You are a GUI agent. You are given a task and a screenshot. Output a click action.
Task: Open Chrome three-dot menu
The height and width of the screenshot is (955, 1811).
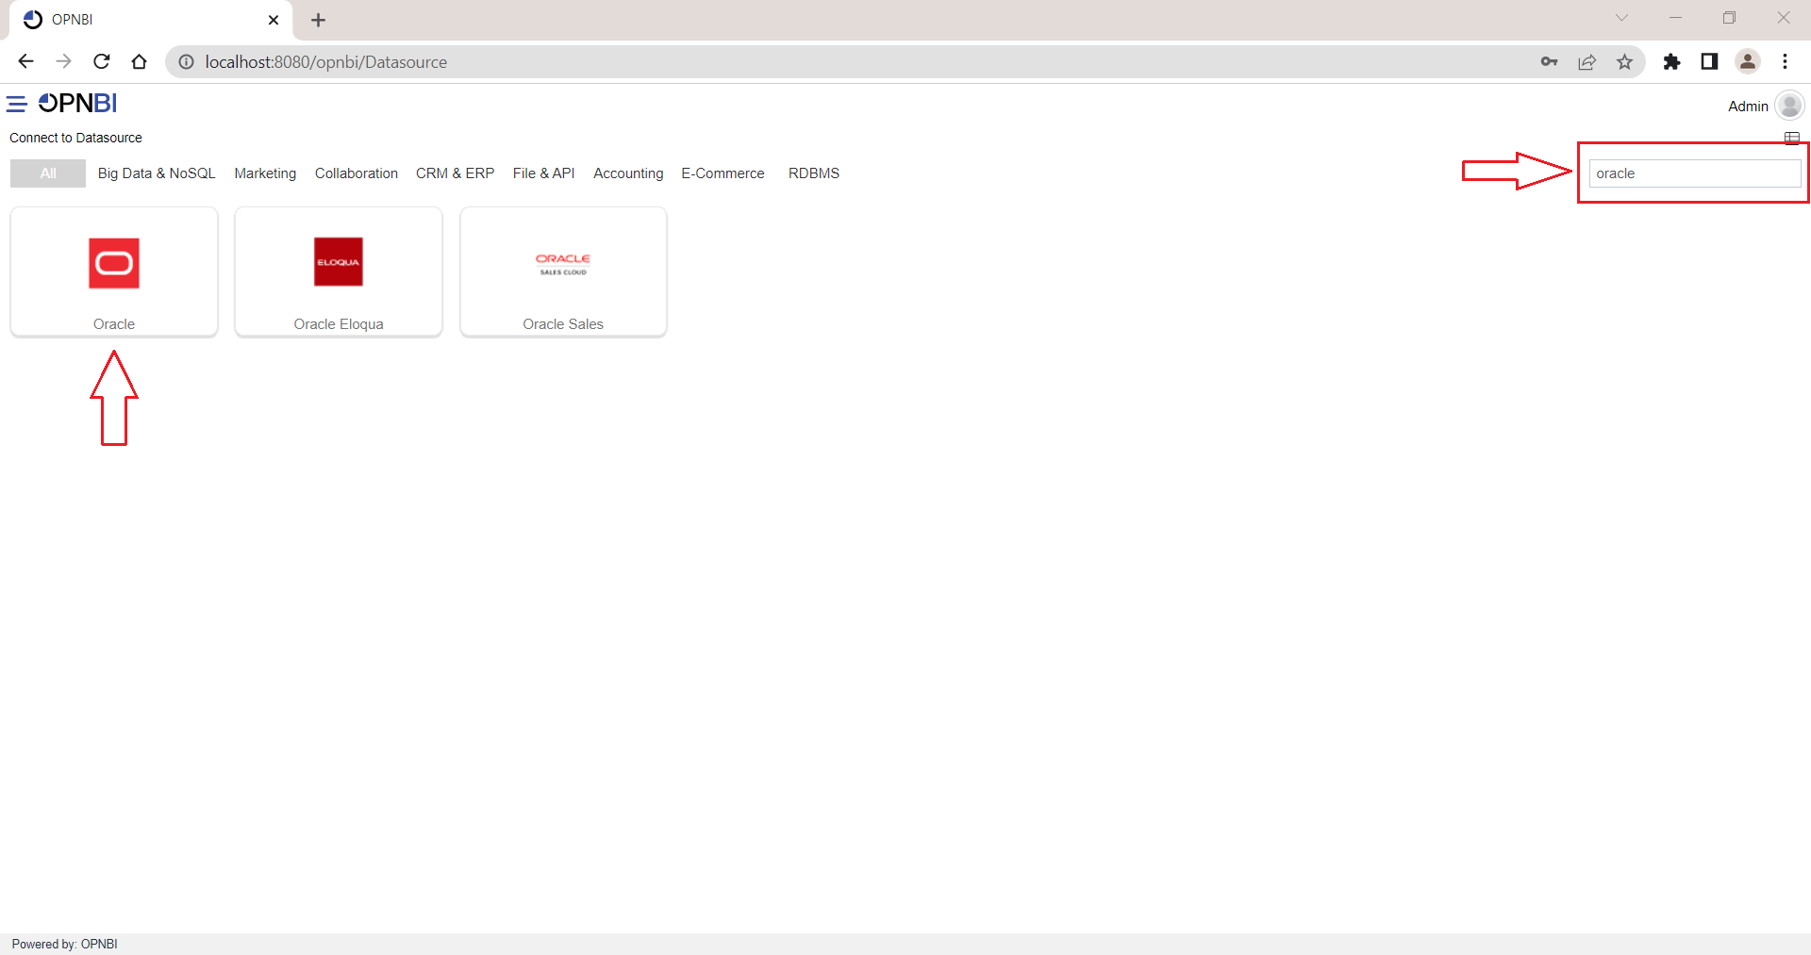(x=1786, y=62)
